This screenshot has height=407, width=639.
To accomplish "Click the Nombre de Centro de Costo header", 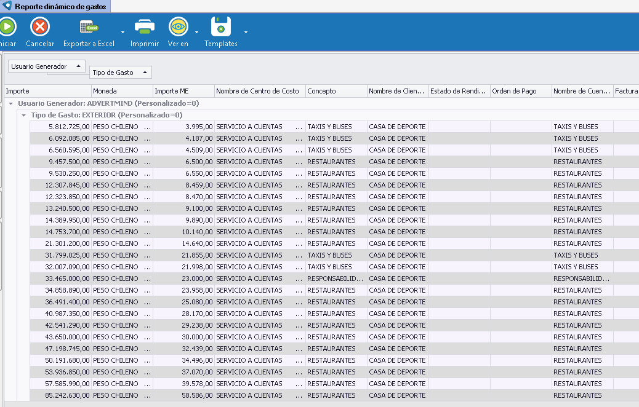I will point(259,91).
